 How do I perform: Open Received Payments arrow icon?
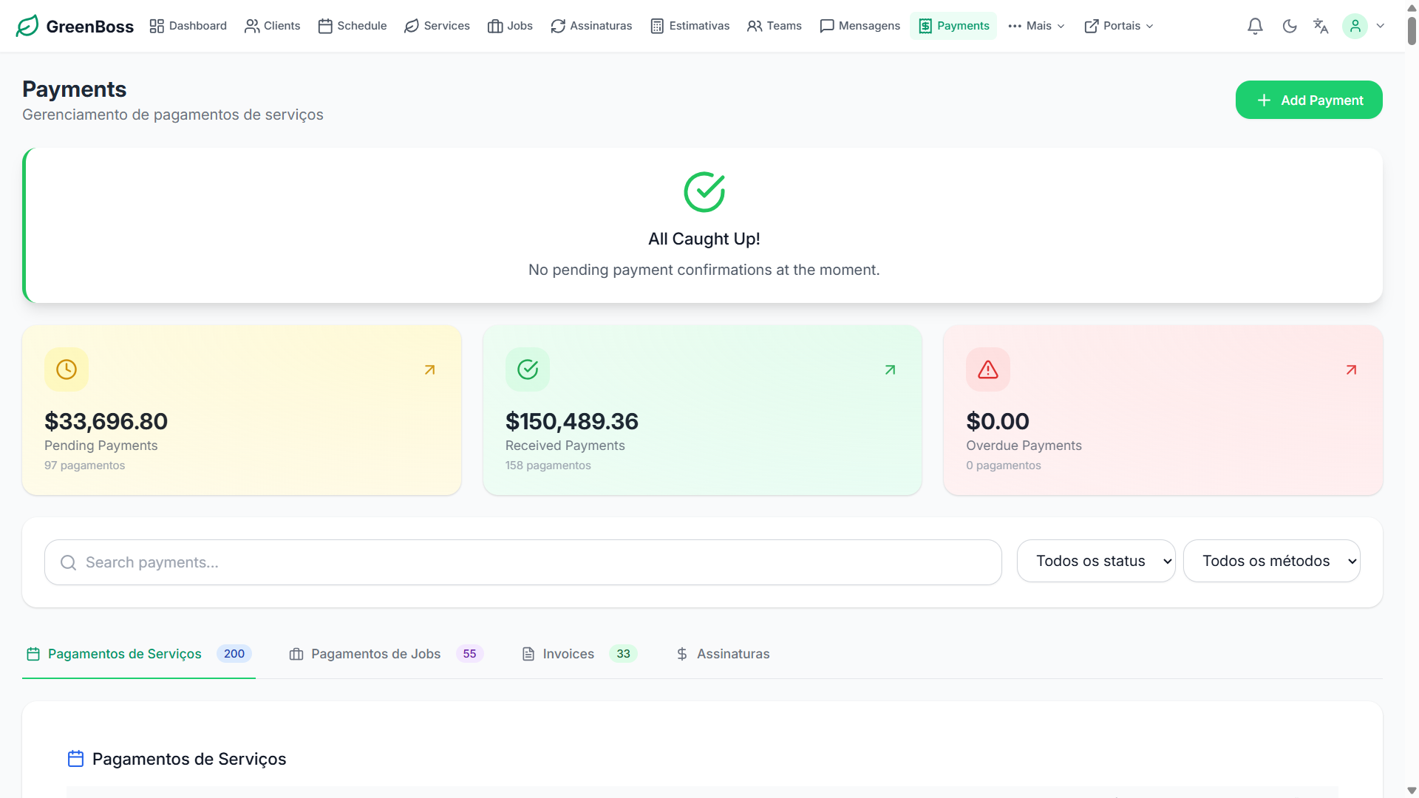pos(890,369)
